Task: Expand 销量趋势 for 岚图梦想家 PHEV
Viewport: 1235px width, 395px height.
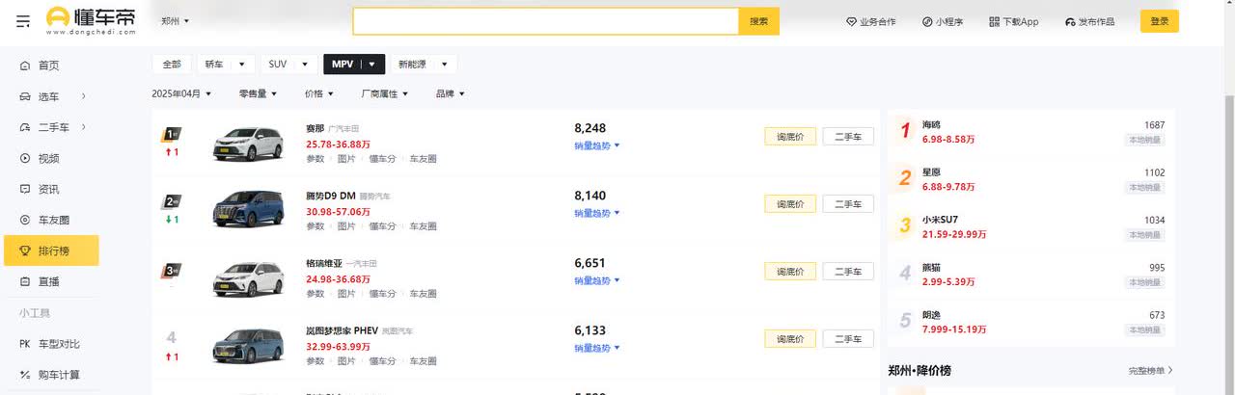Action: tap(596, 348)
